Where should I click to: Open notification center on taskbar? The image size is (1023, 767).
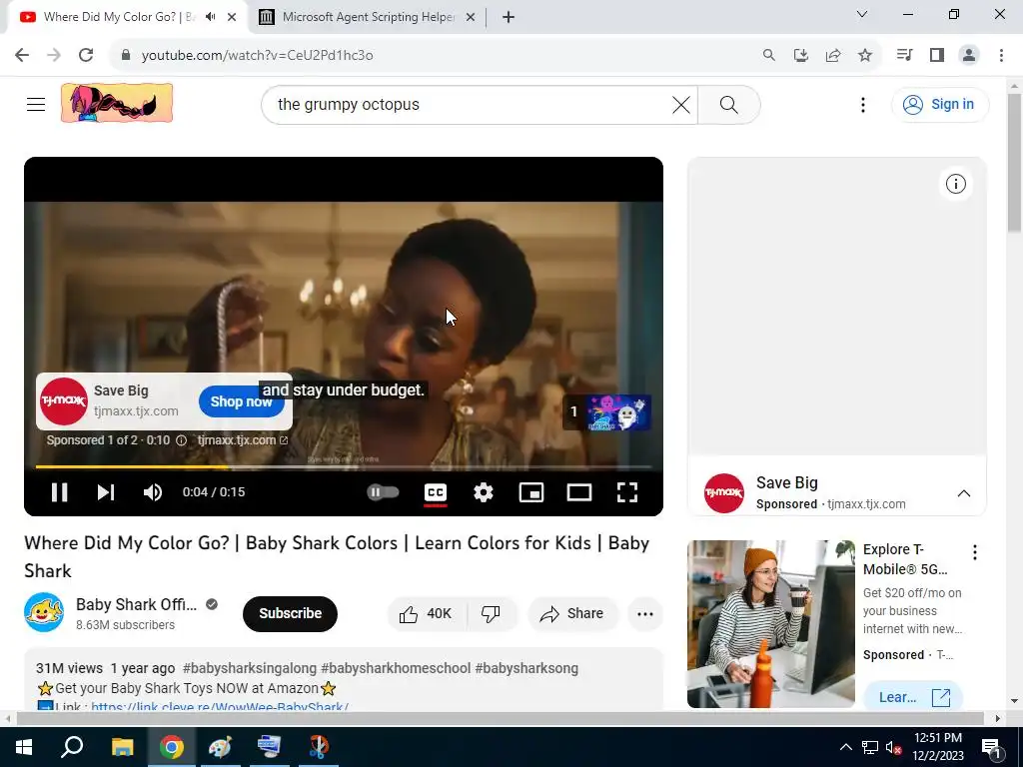(991, 747)
